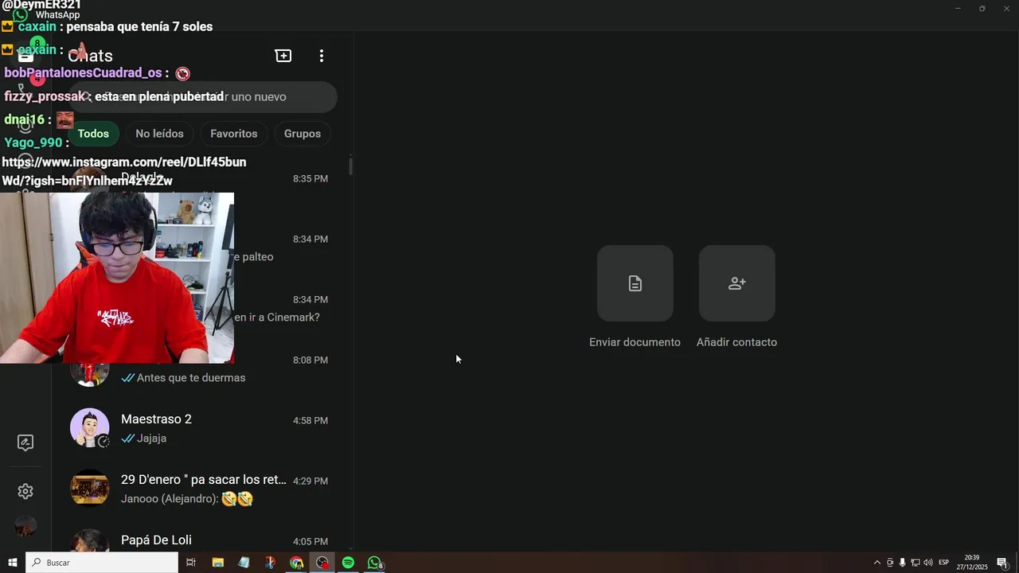
Task: Select the No leídos chat filter
Action: [x=159, y=134]
